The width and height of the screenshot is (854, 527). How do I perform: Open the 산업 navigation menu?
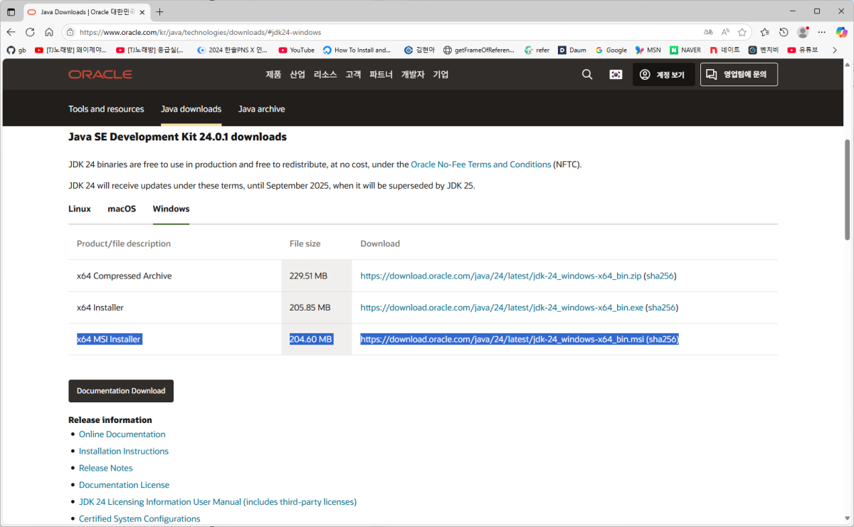(x=297, y=75)
